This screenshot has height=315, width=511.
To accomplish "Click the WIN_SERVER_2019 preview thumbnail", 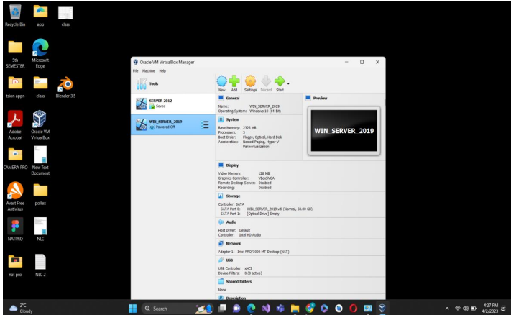I will (344, 131).
